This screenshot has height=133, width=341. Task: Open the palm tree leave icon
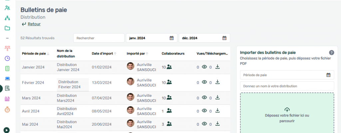pos(7,48)
